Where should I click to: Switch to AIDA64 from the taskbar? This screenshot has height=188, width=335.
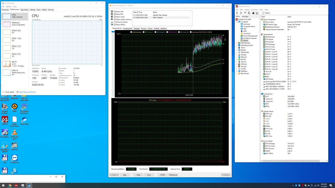click(x=16, y=185)
